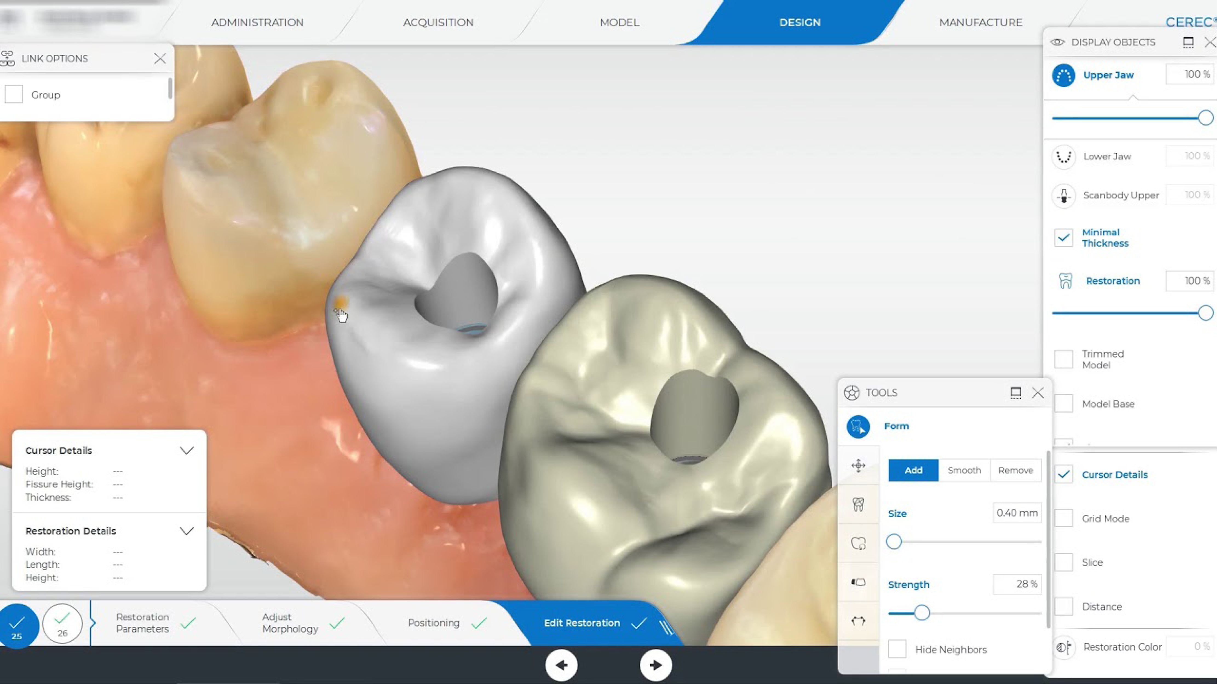
Task: Click the Strength slider handle
Action: tap(921, 613)
